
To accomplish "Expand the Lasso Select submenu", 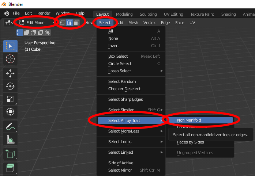I will click(x=131, y=71).
